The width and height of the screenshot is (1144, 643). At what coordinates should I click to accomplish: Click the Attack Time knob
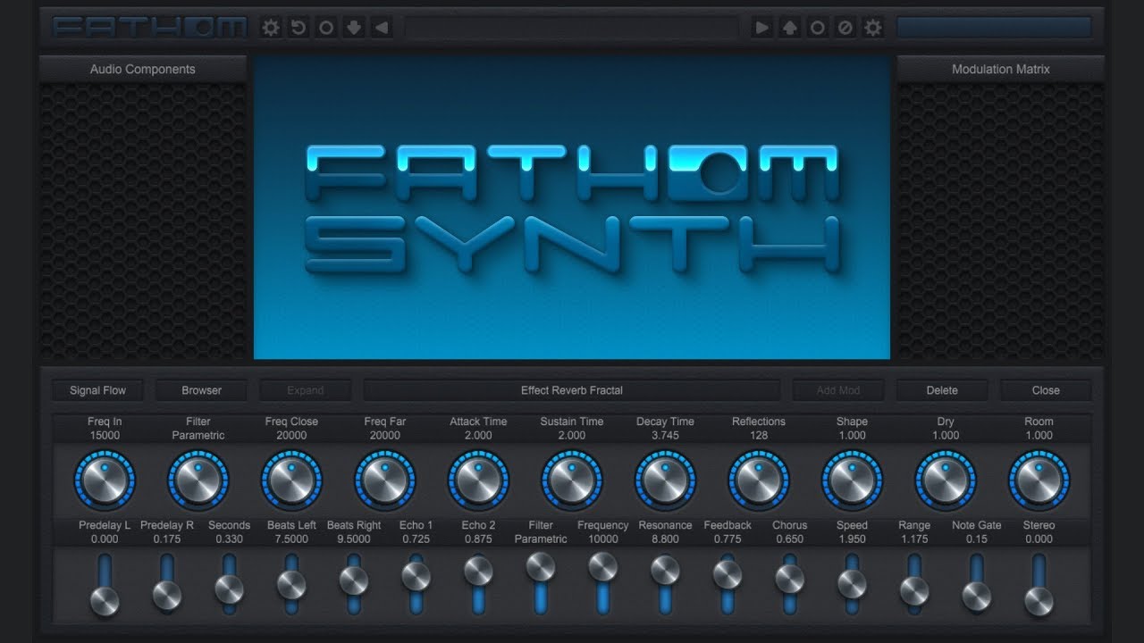tap(478, 480)
